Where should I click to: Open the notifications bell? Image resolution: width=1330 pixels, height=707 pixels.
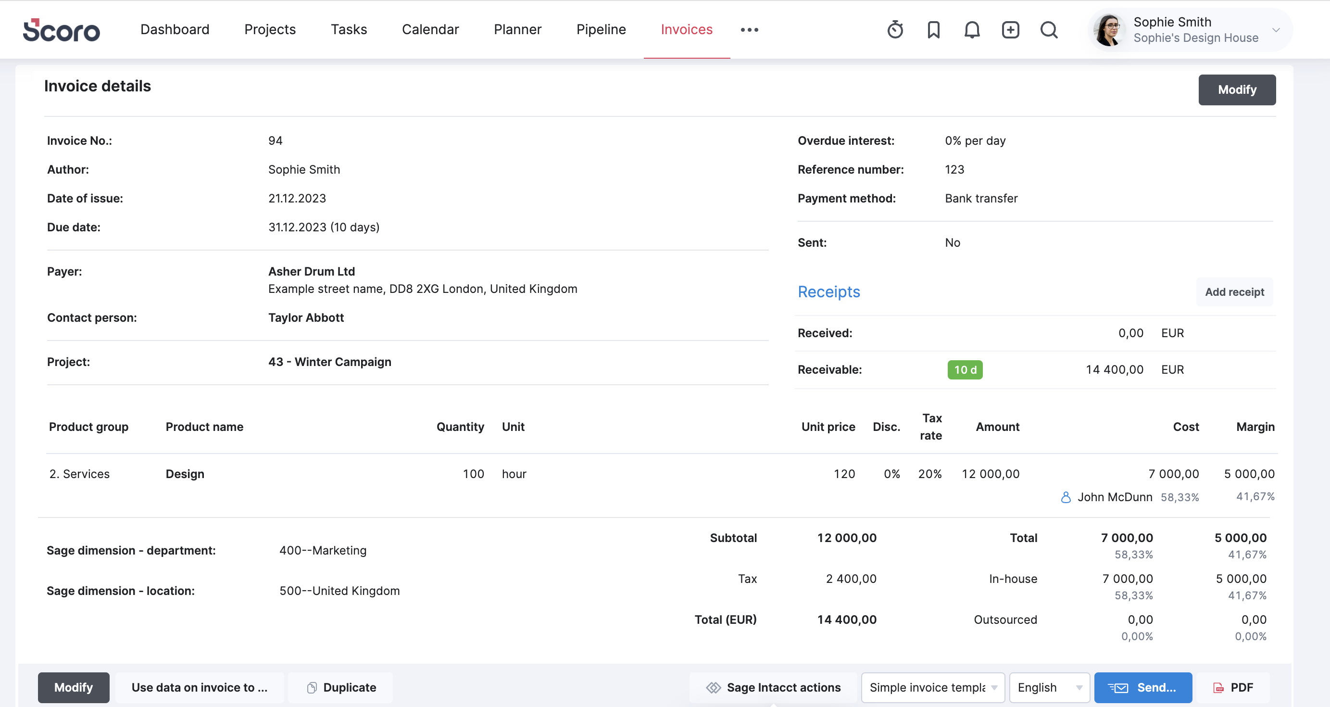click(972, 30)
